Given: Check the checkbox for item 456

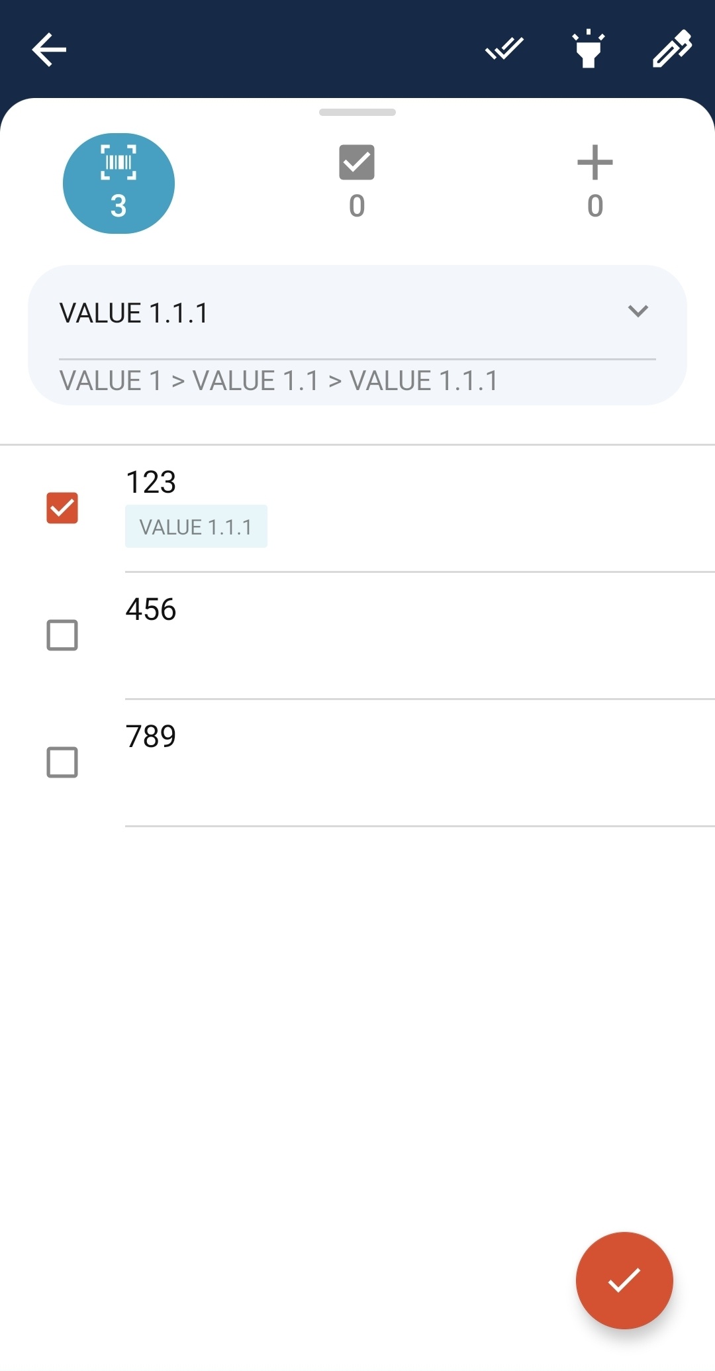Looking at the screenshot, I should (x=62, y=635).
